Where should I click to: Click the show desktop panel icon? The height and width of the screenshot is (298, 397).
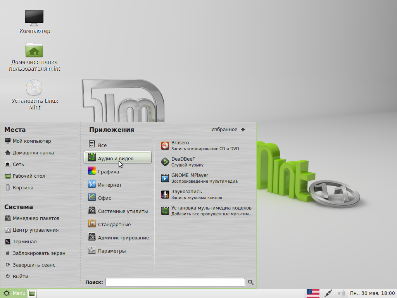click(x=32, y=293)
